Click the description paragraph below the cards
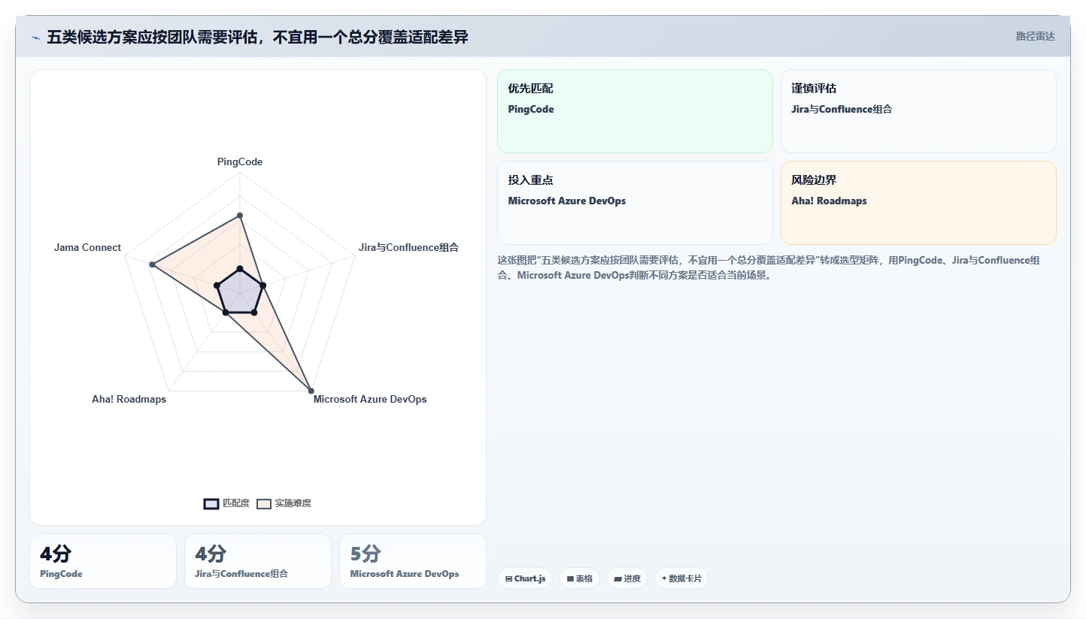This screenshot has width=1086, height=619. point(768,267)
